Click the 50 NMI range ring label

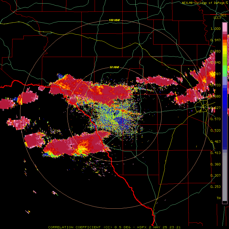coord(114,67)
